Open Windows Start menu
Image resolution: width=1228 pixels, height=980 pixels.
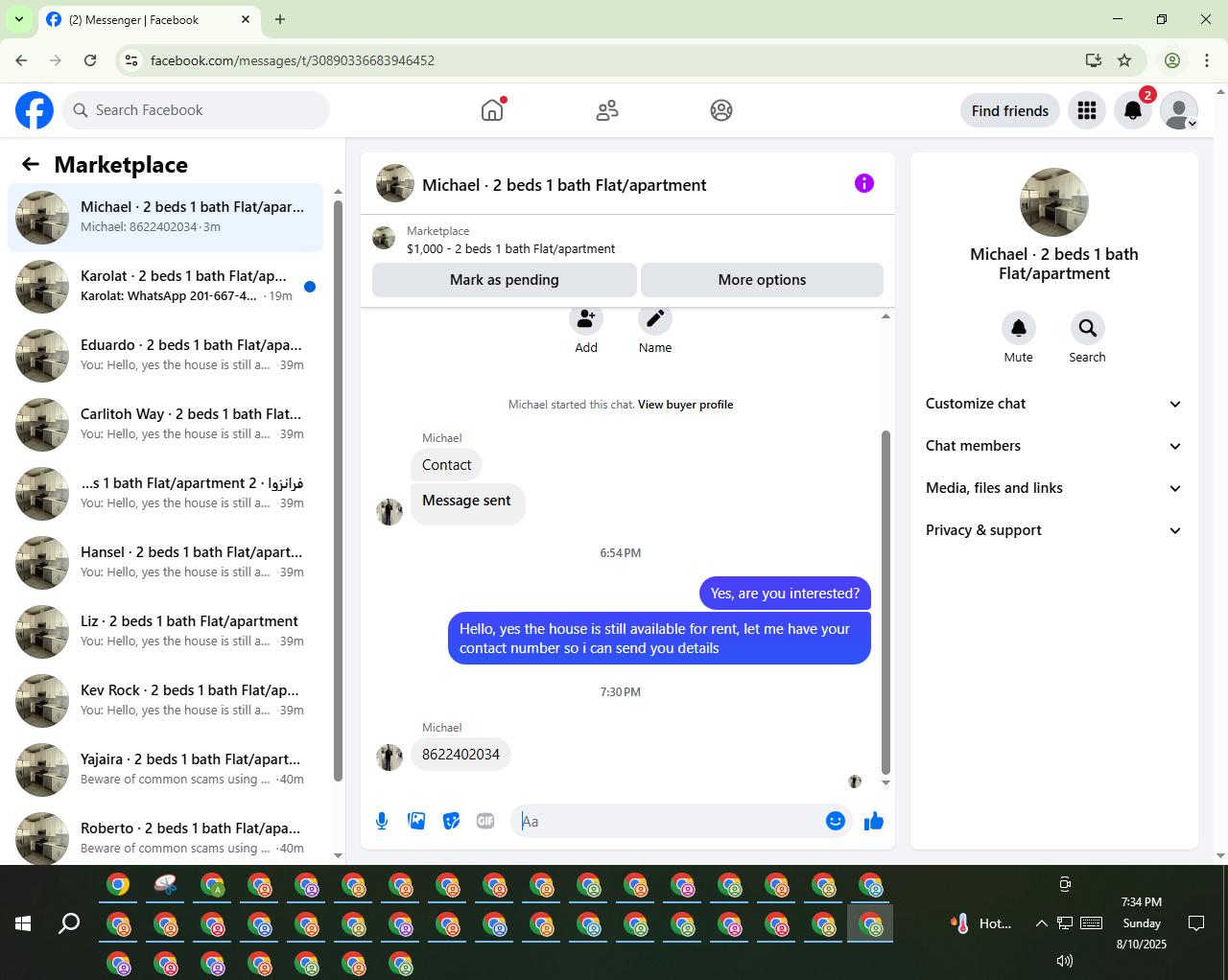pos(23,923)
